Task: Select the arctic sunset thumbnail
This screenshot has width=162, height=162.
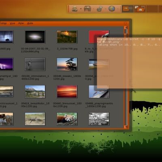Action: point(6,92)
